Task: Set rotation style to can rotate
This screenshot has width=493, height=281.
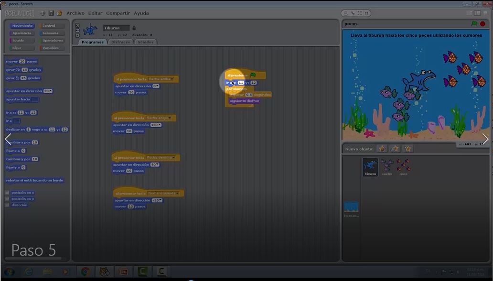Action: pos(77,25)
